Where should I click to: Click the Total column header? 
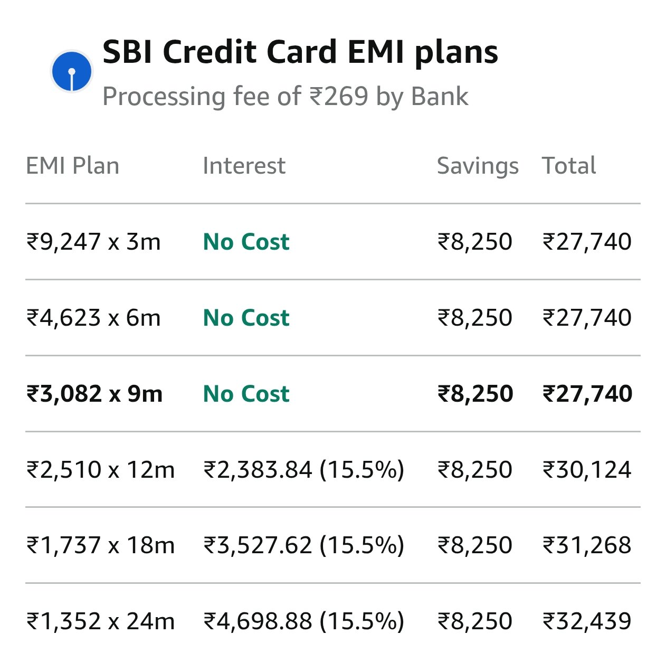[569, 166]
